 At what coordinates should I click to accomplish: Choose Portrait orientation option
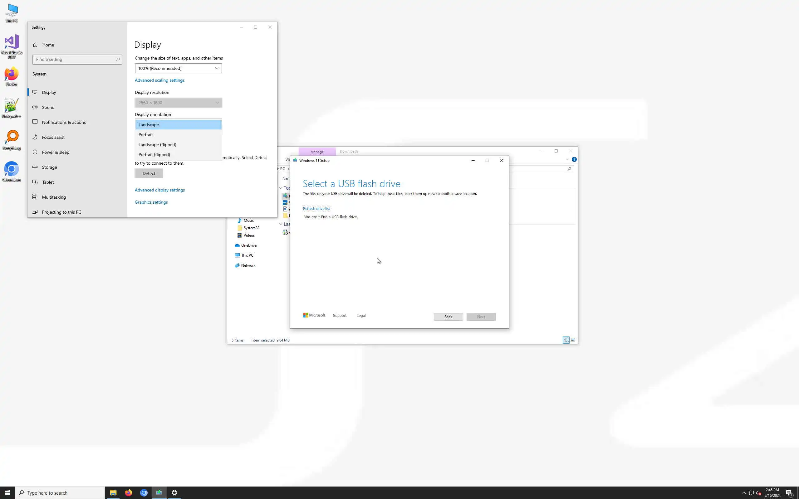point(146,135)
